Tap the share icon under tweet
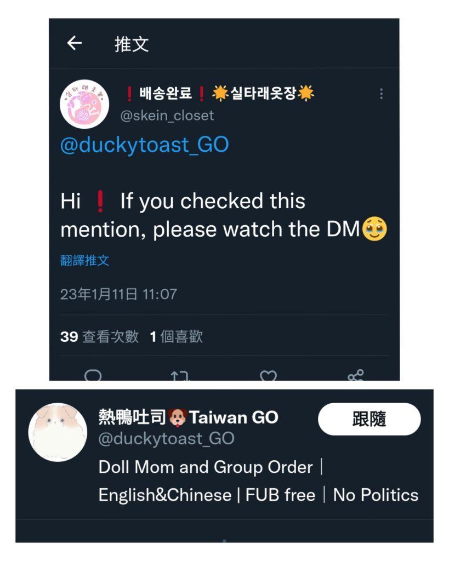The width and height of the screenshot is (449, 561). pos(356,375)
